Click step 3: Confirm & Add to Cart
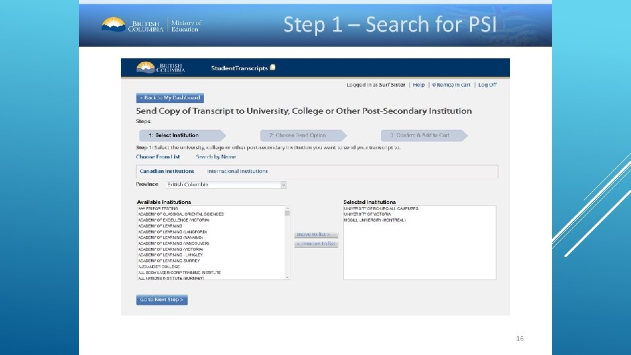The width and height of the screenshot is (631, 355). [x=424, y=135]
